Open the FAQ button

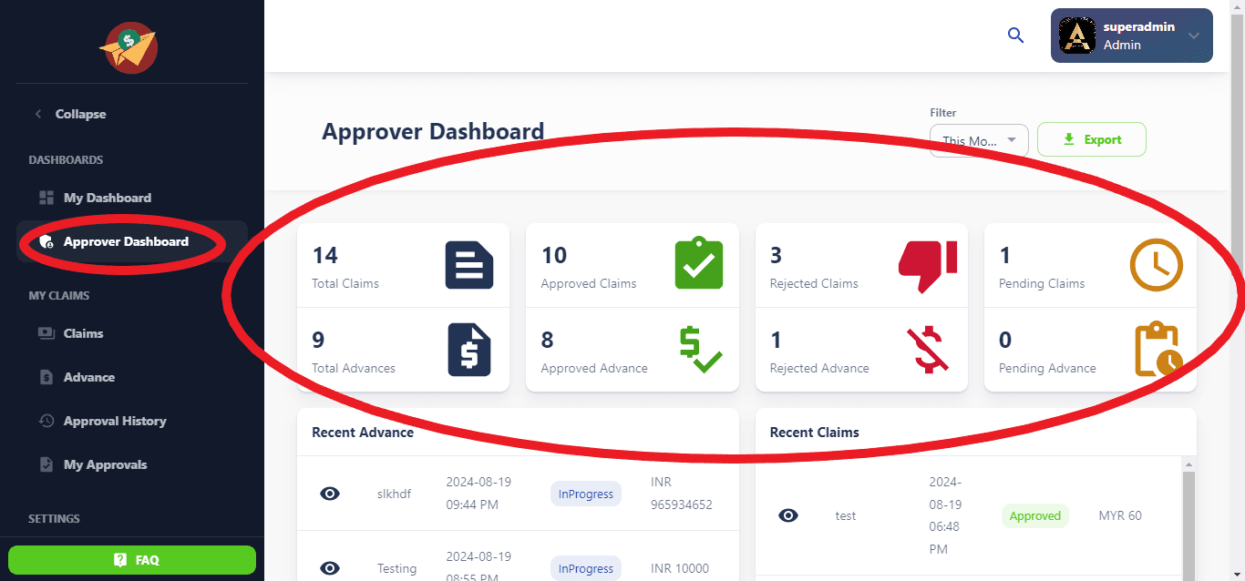(132, 560)
